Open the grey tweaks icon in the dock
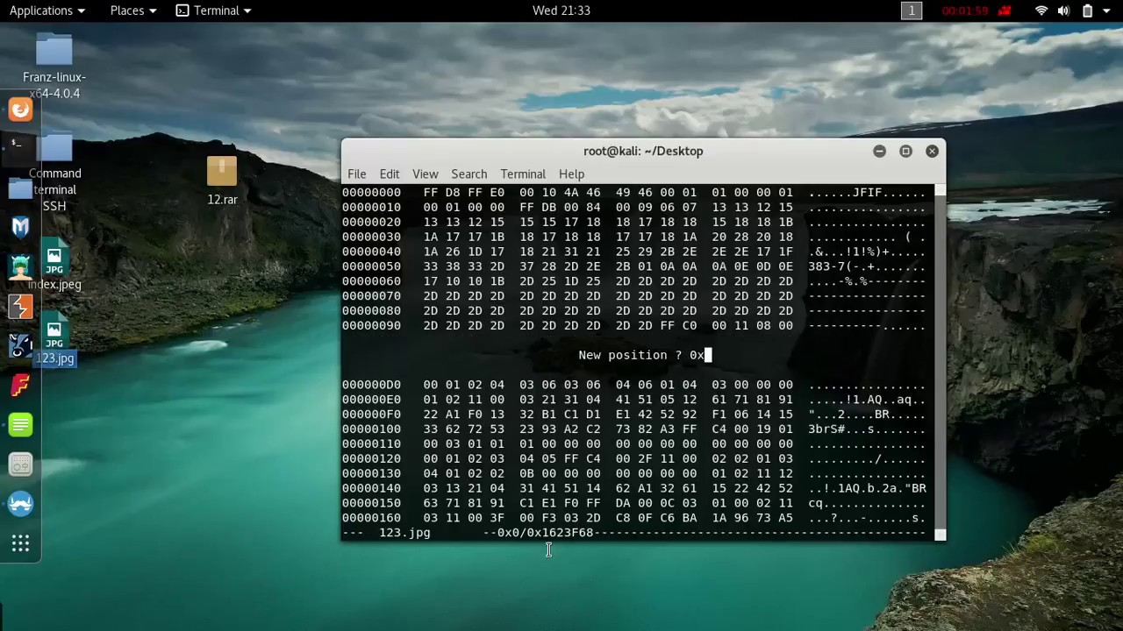 [x=20, y=464]
